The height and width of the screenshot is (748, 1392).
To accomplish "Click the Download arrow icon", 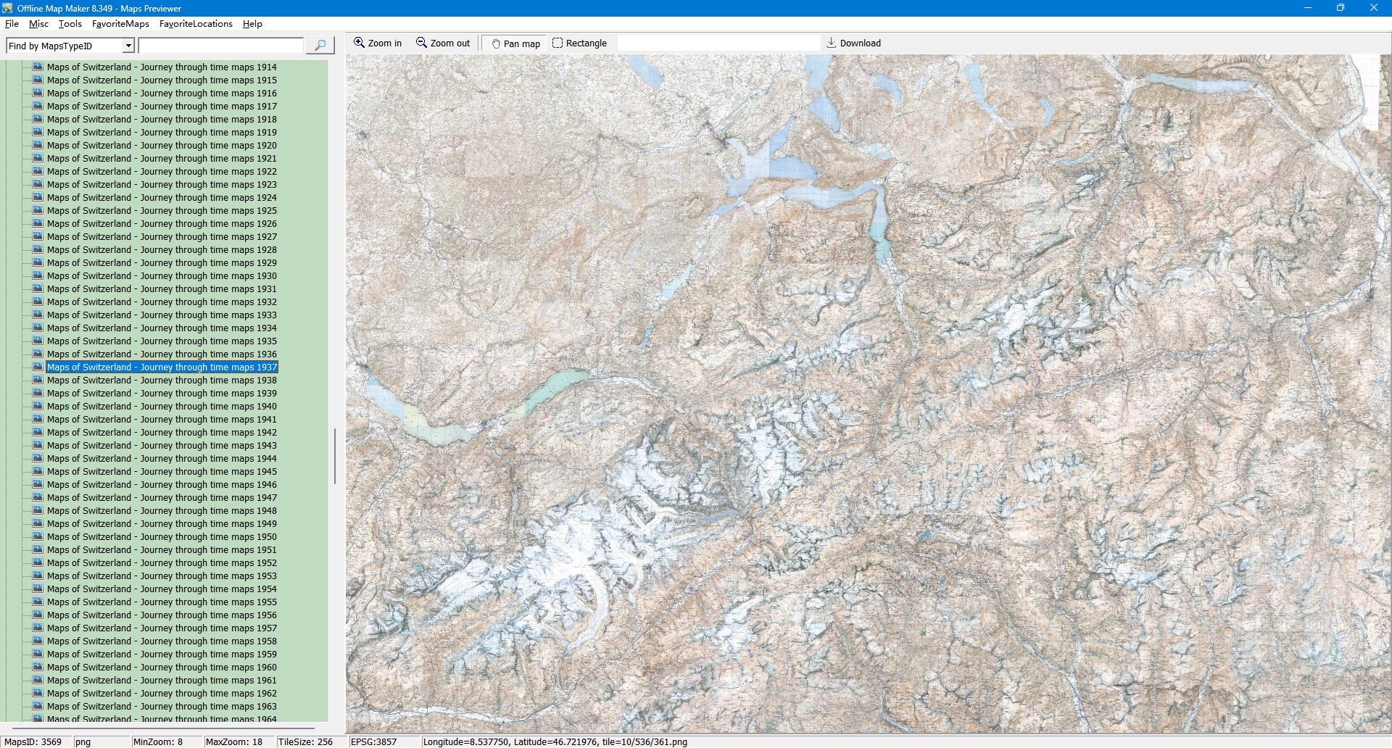I will (x=832, y=43).
